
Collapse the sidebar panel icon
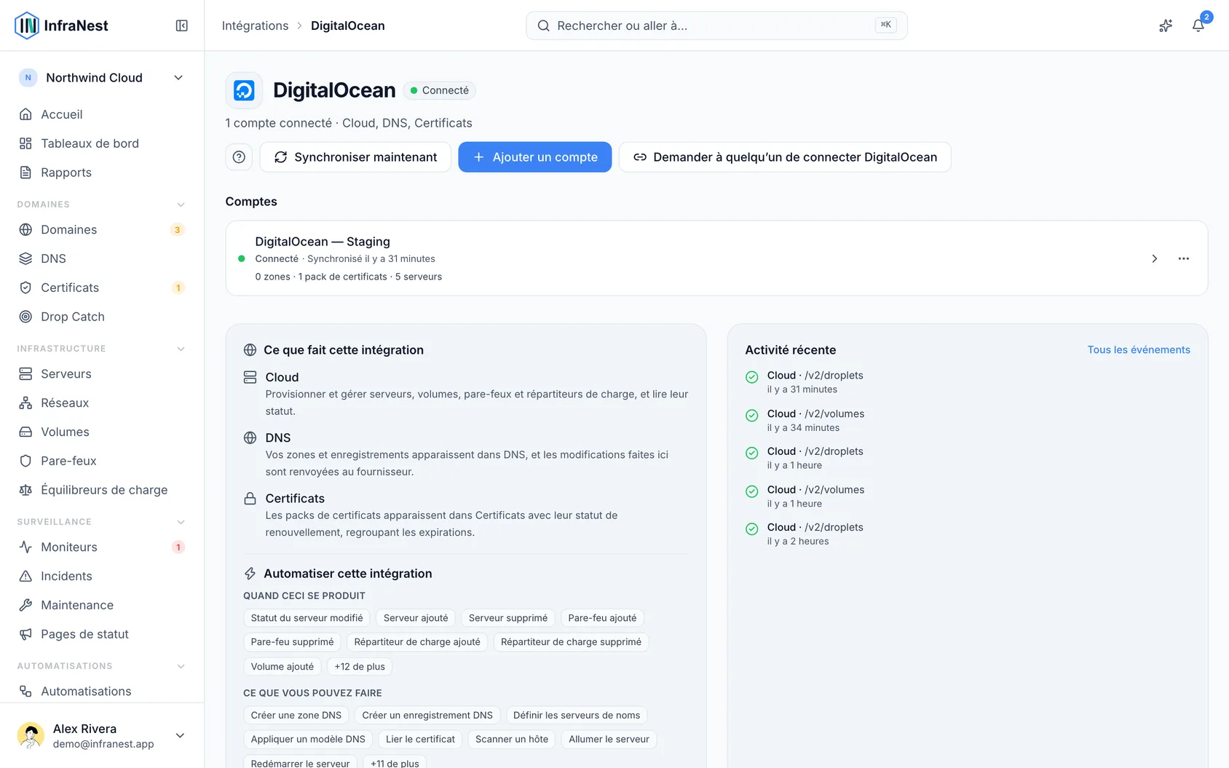point(182,25)
